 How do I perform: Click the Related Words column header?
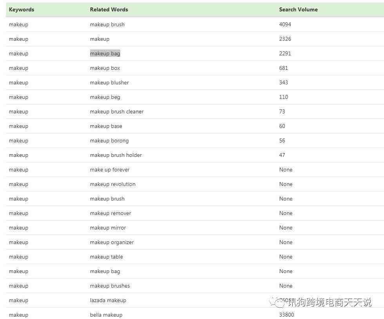coord(109,9)
